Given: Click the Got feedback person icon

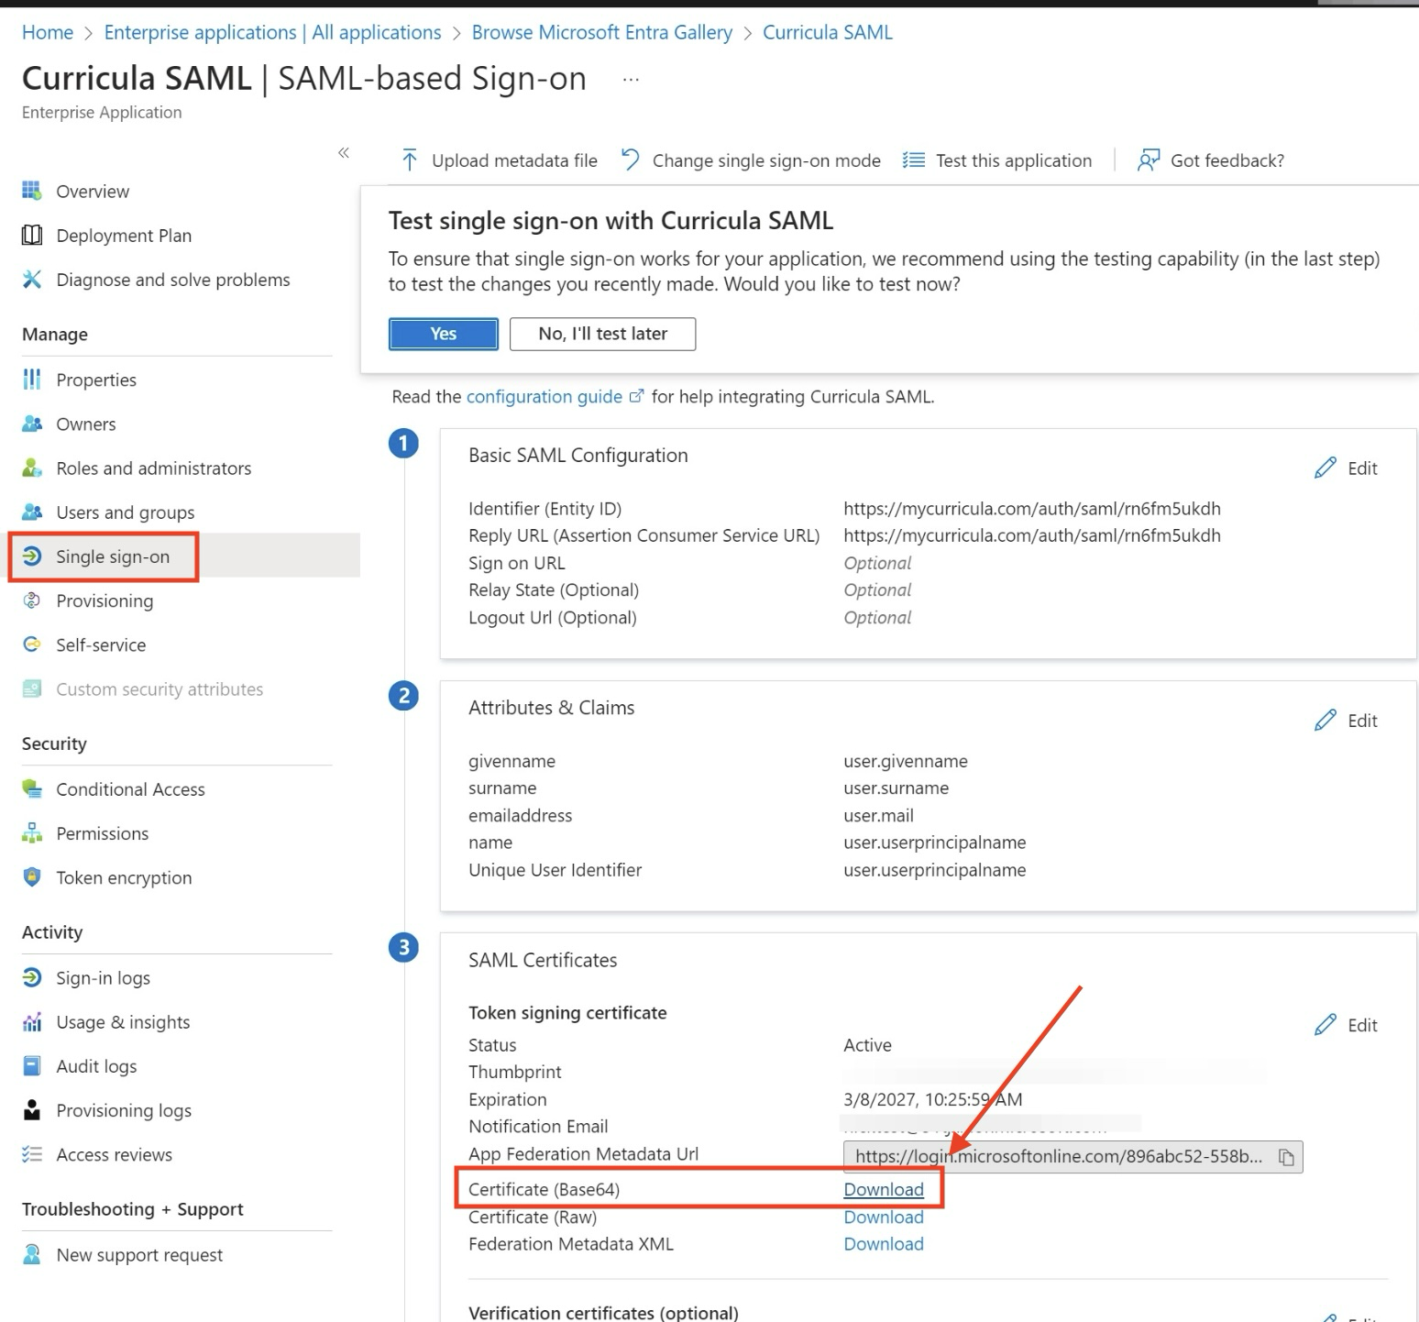Looking at the screenshot, I should (x=1149, y=160).
